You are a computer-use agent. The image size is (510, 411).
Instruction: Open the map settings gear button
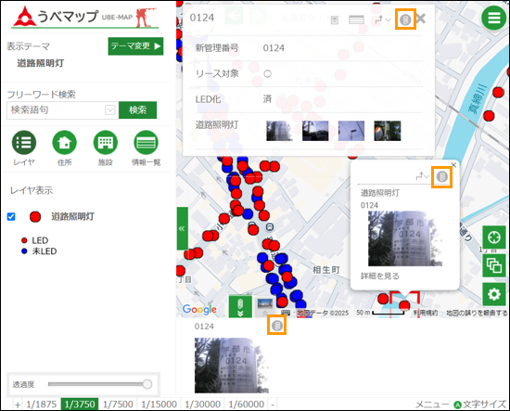tap(493, 294)
